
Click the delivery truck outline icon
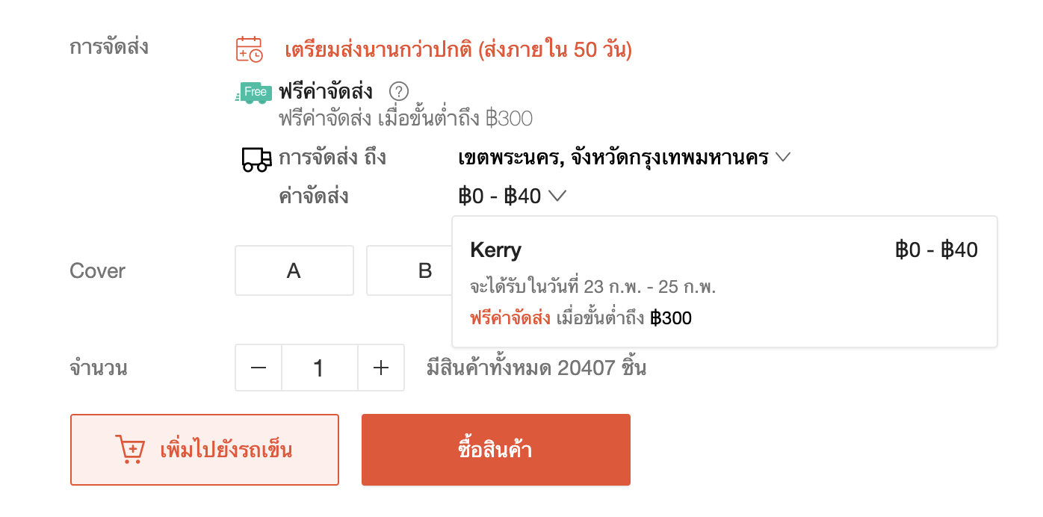pyautogui.click(x=256, y=159)
